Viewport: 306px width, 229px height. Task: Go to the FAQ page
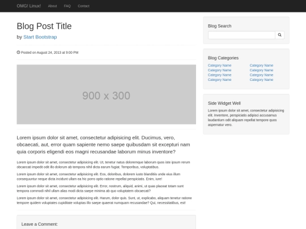click(x=67, y=6)
